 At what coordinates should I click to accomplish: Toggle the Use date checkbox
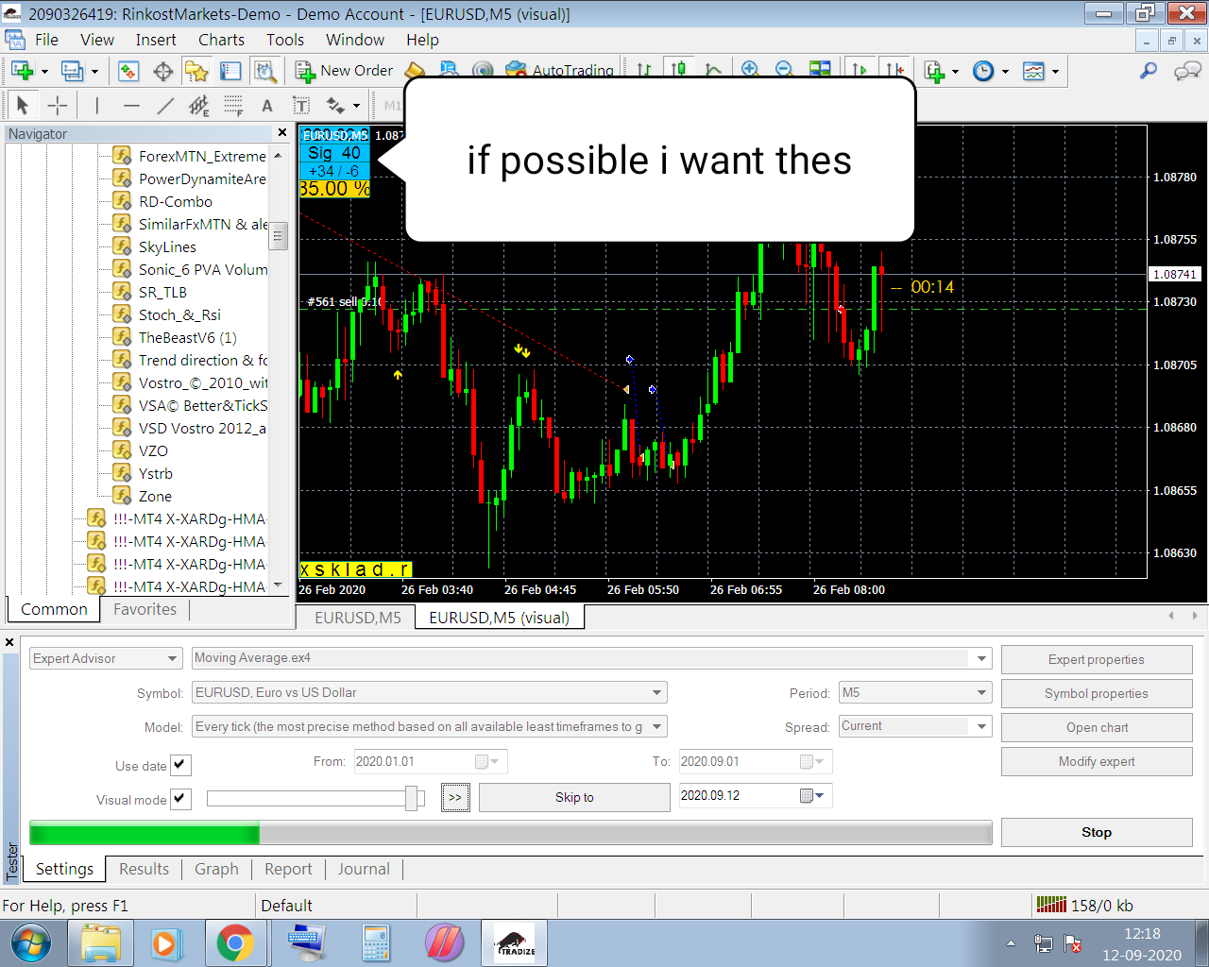(x=180, y=765)
